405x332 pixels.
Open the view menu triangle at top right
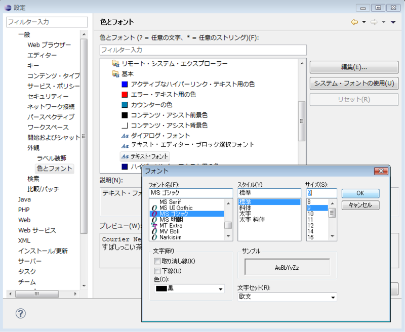point(393,22)
